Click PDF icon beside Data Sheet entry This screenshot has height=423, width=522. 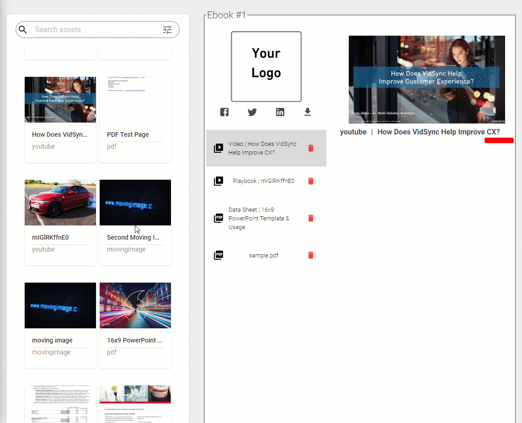point(218,218)
